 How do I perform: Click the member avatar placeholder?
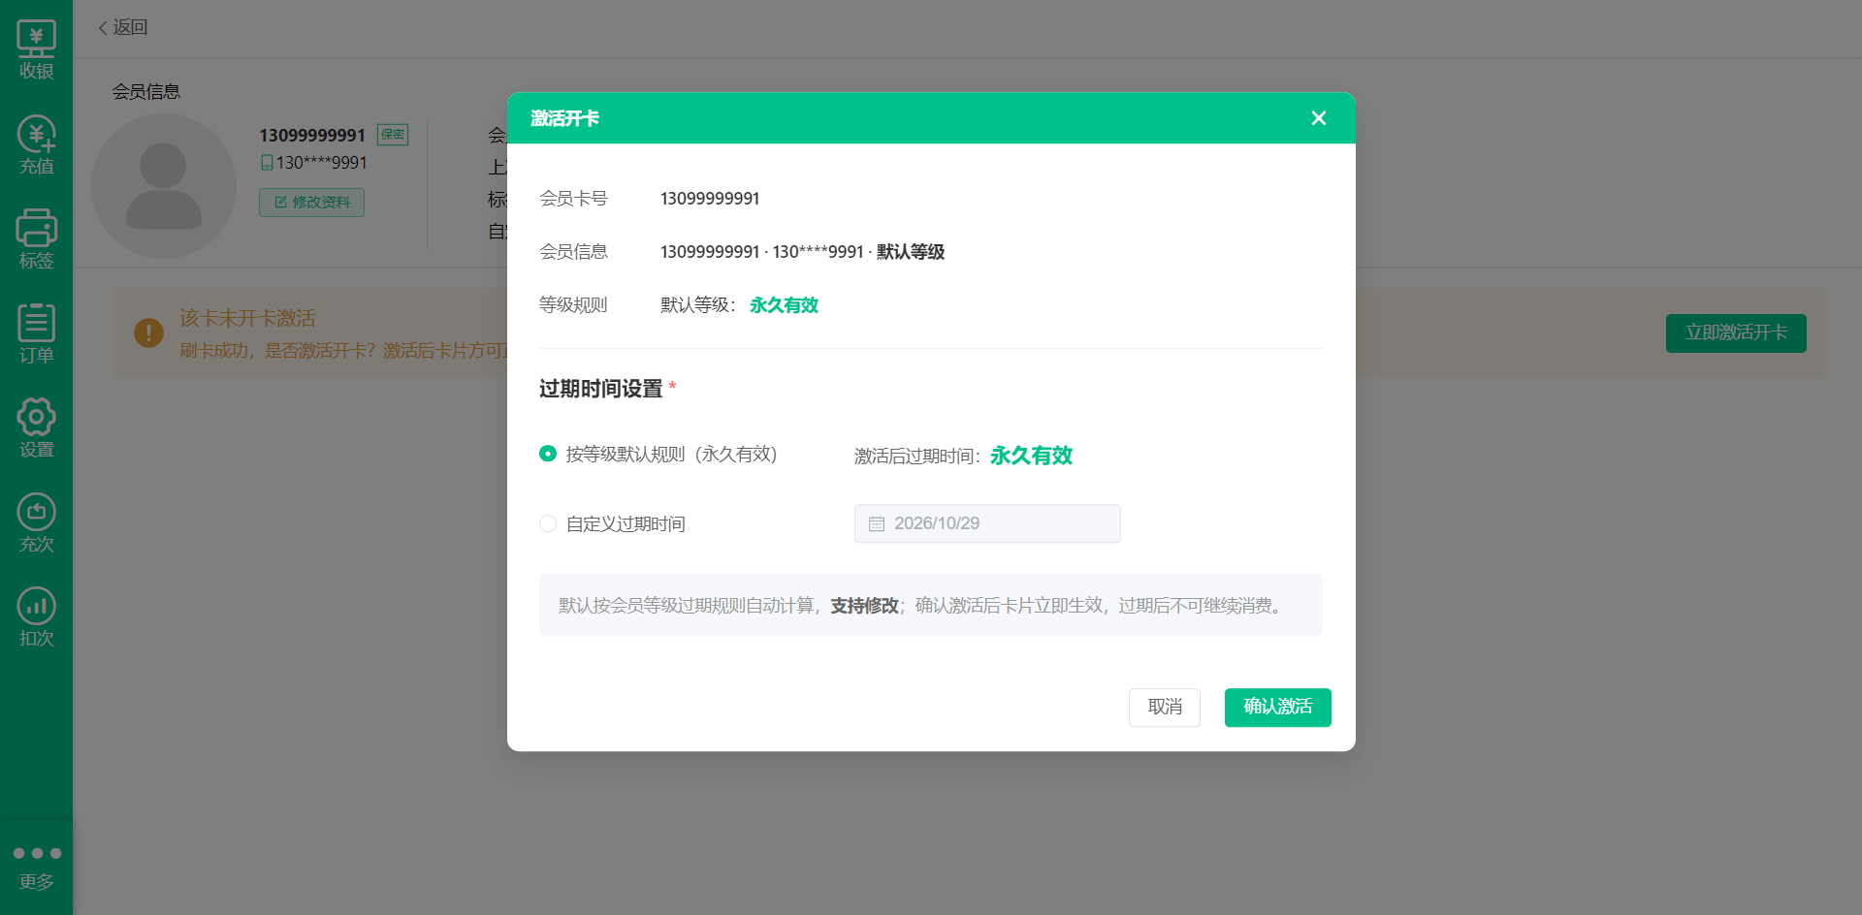(163, 186)
